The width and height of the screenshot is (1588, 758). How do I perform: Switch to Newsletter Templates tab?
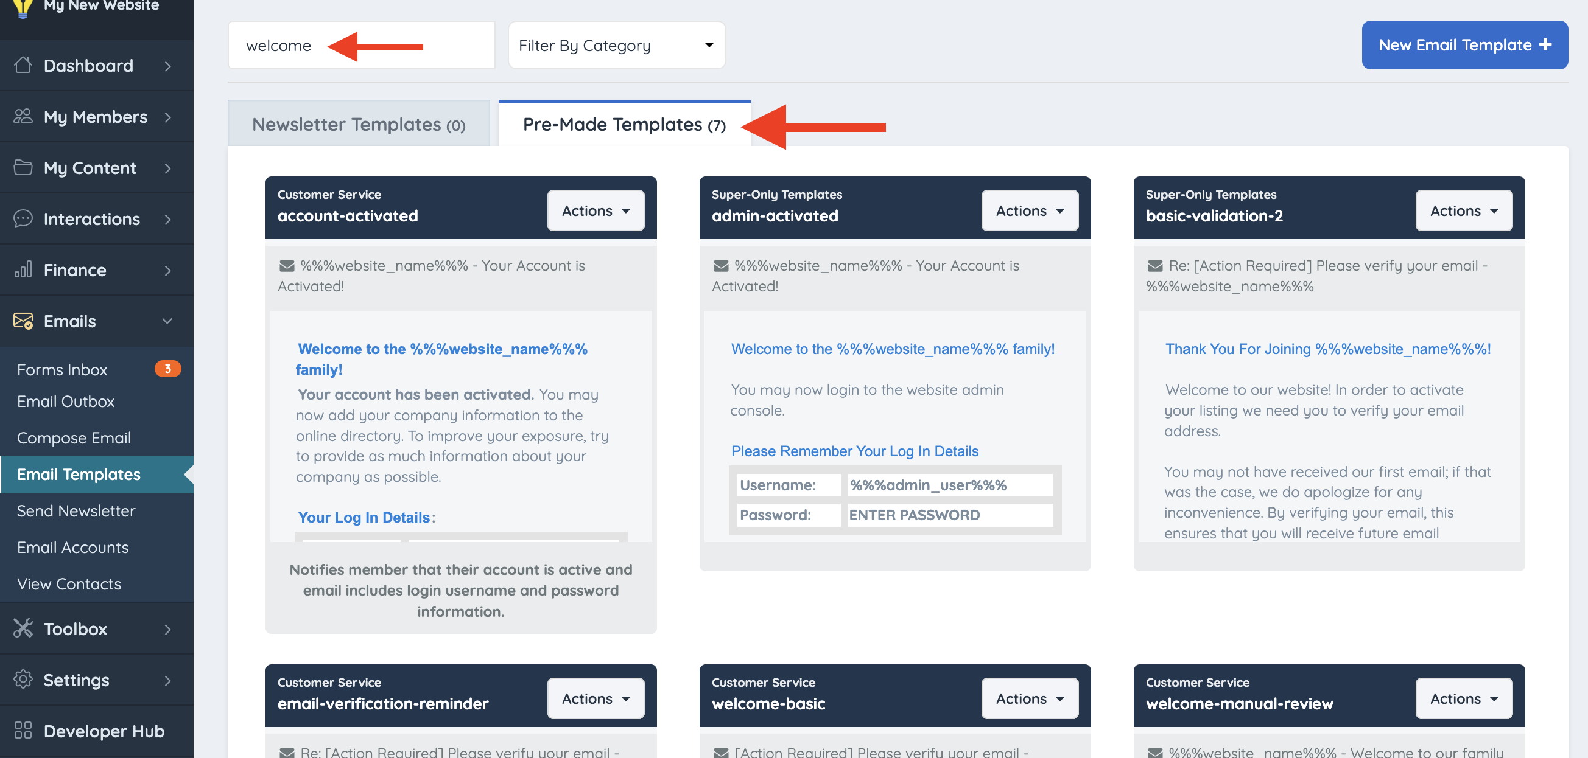point(358,125)
